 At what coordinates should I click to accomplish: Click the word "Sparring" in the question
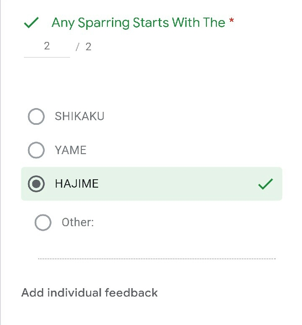pyautogui.click(x=103, y=23)
